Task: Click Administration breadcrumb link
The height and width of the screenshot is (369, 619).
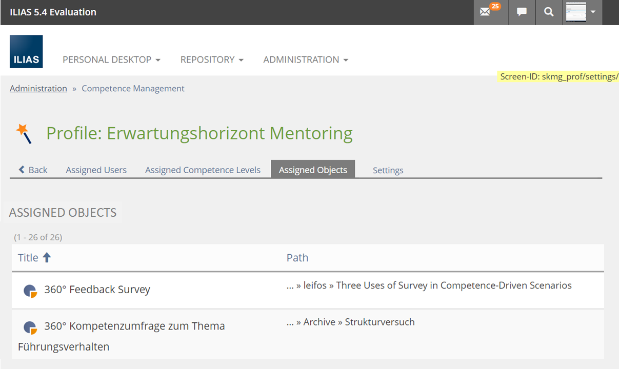Action: (x=38, y=88)
